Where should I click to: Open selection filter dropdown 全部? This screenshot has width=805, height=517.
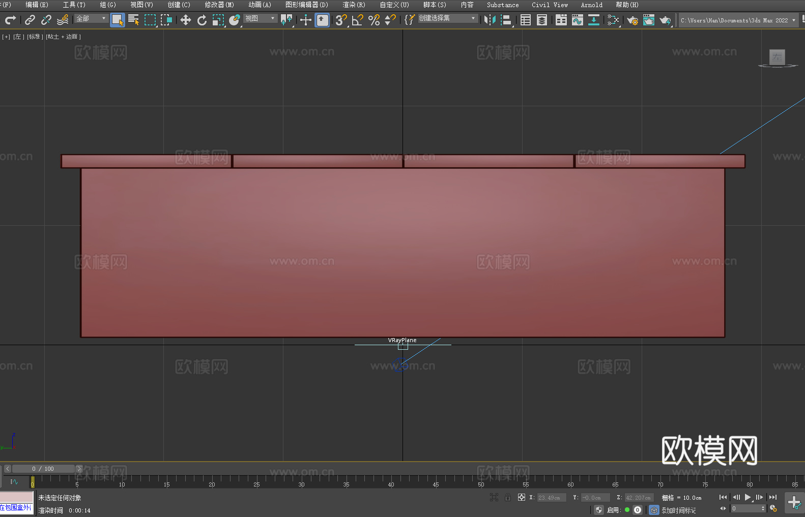point(91,18)
